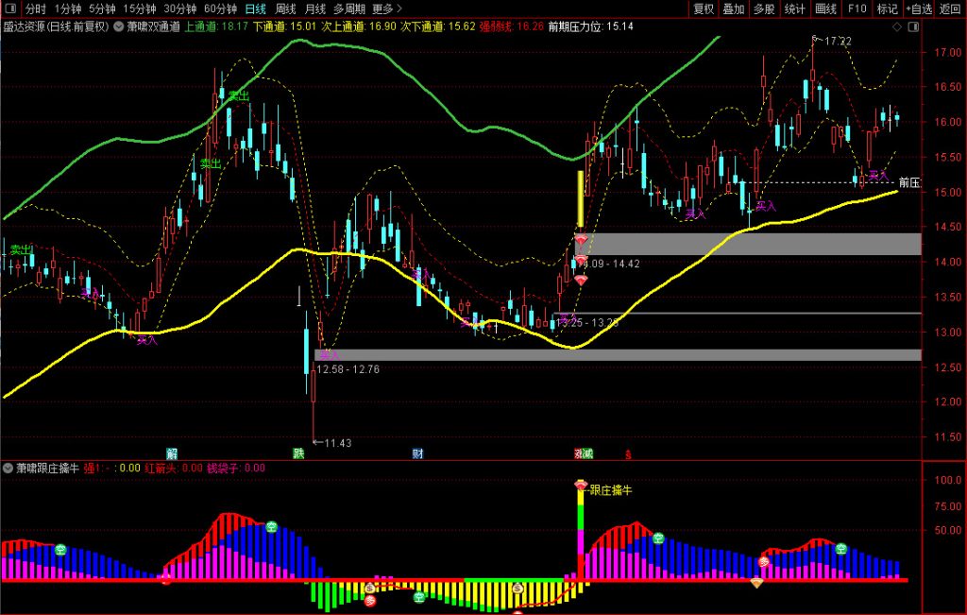Click the 跌 event marker icon
The height and width of the screenshot is (615, 967).
[298, 453]
